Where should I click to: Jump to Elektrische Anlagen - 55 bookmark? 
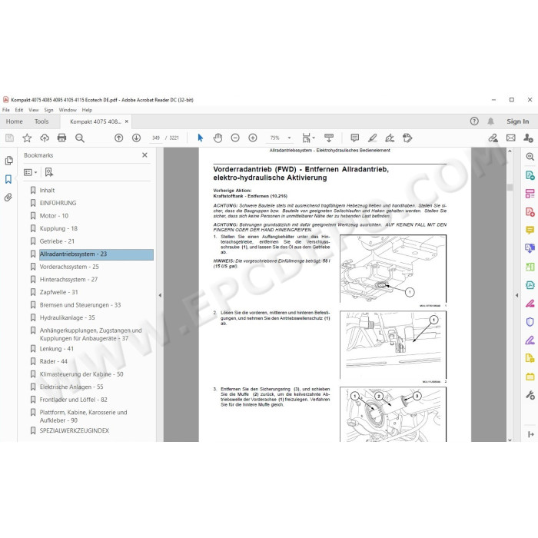click(x=71, y=387)
